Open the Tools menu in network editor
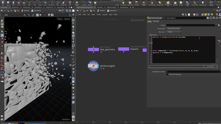Image resolution: width=221 pixels, height=124 pixels. pyautogui.click(x=99, y=14)
